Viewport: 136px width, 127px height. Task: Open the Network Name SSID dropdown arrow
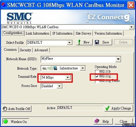tap(118, 59)
